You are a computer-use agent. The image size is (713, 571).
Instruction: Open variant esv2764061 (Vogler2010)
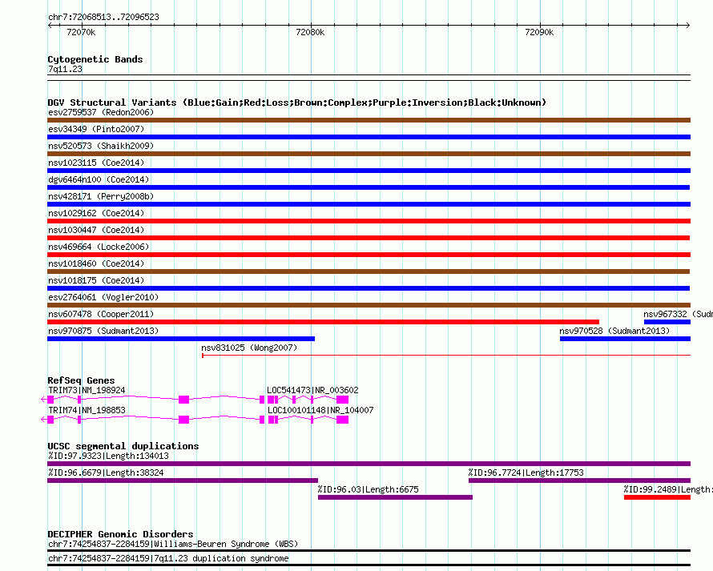(x=103, y=297)
